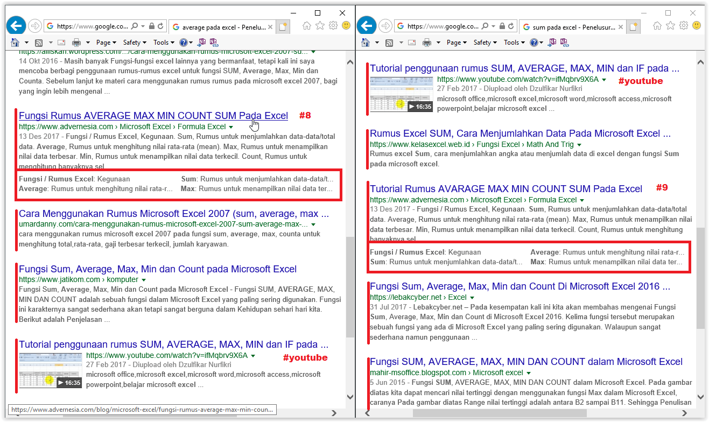Image resolution: width=709 pixels, height=422 pixels.
Task: Click the Print icon in right window command bar
Action: click(427, 43)
